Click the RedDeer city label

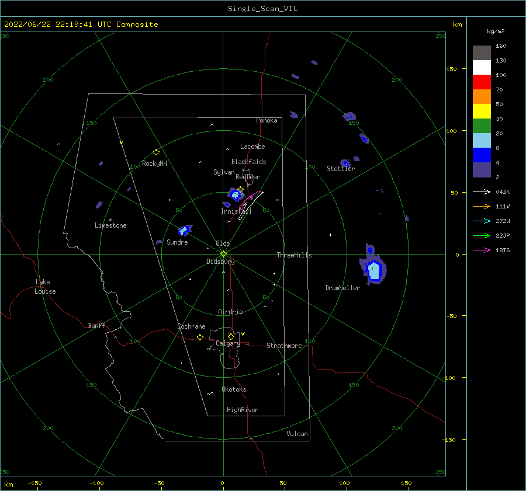pos(248,177)
